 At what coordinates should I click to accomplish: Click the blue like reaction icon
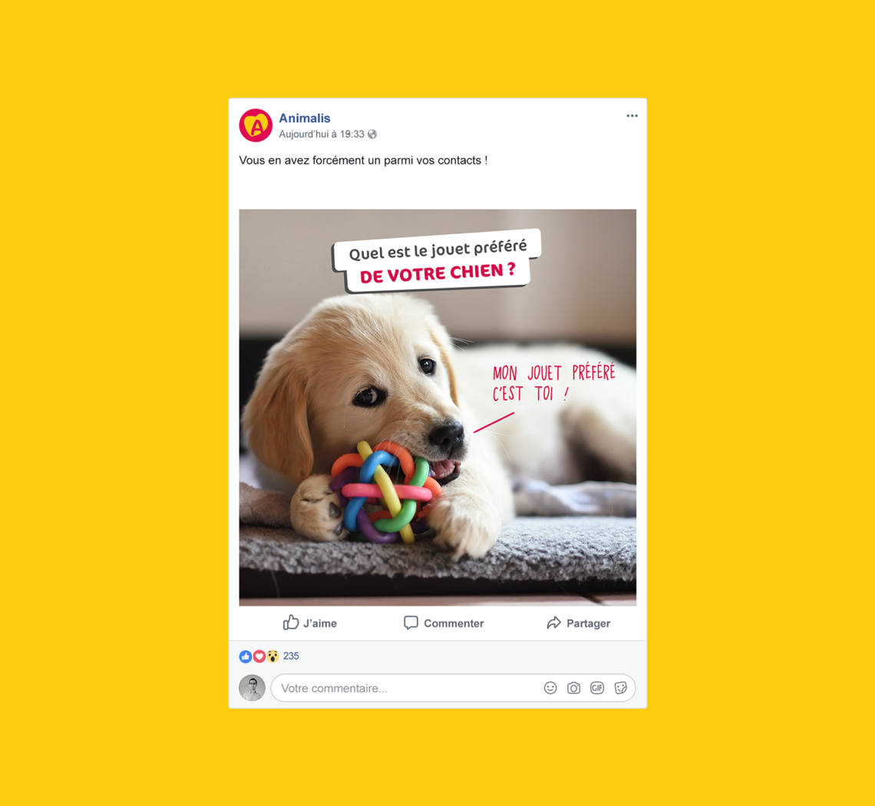click(246, 656)
